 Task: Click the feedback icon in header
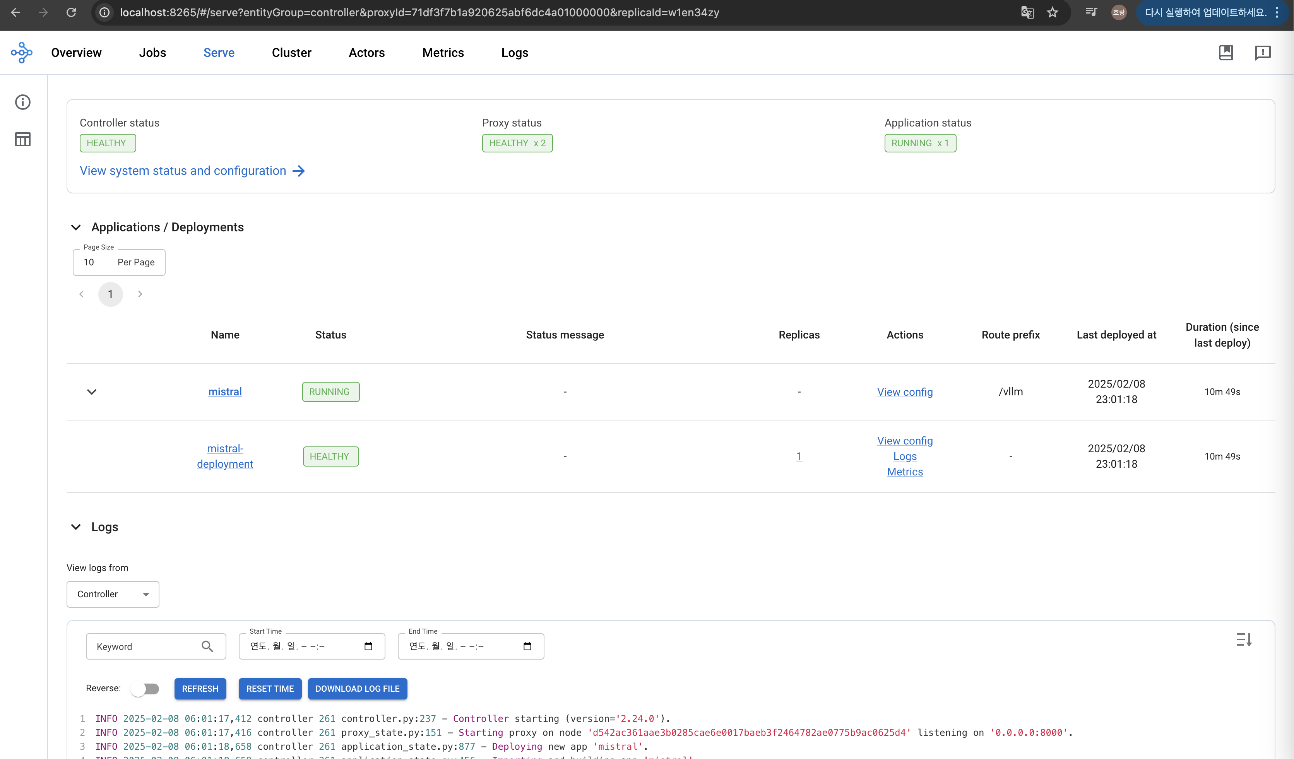[x=1263, y=52]
